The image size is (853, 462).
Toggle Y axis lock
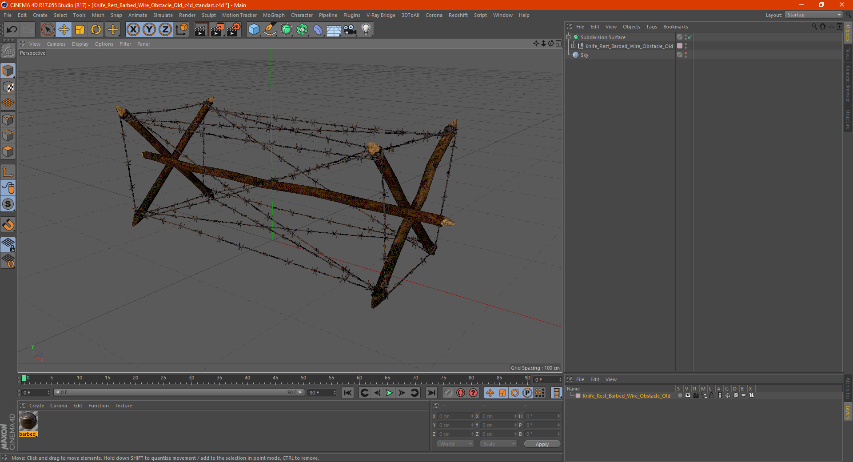tap(149, 30)
